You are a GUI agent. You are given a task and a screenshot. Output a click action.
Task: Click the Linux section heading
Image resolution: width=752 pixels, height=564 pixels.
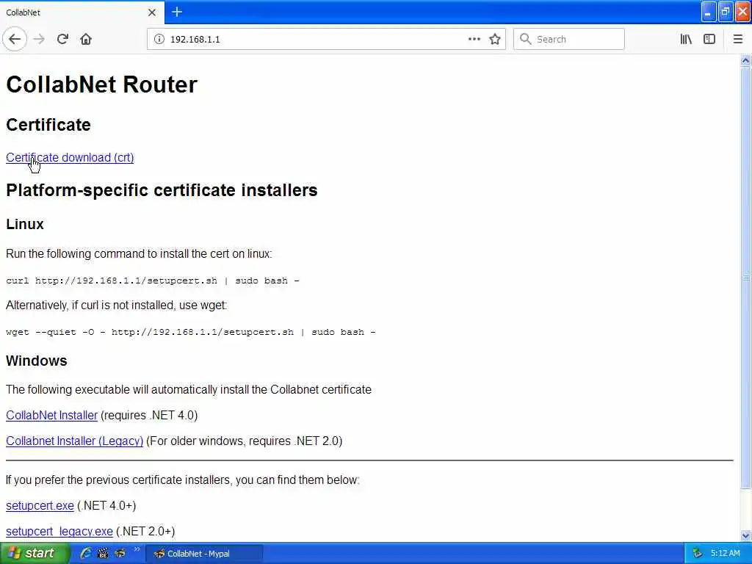[25, 224]
